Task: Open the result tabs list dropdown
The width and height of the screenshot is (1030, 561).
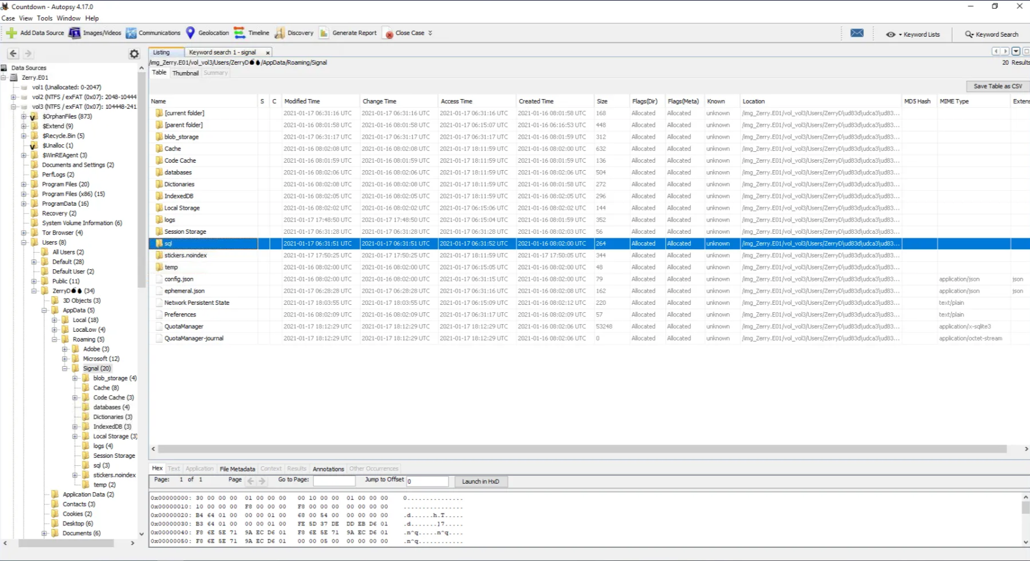Action: [x=1016, y=51]
